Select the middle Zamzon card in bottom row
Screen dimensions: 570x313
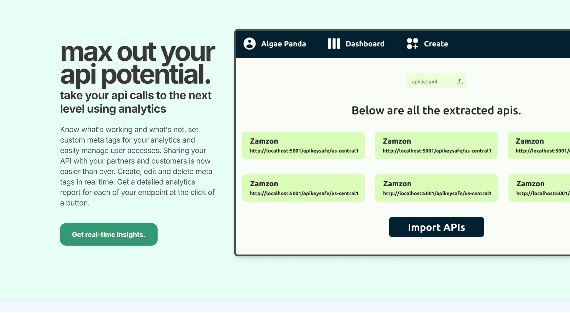click(437, 188)
